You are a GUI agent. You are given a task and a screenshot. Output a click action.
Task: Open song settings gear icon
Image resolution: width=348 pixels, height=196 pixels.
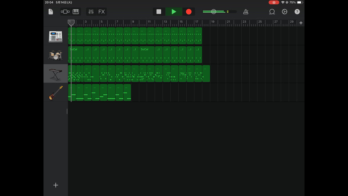[285, 12]
